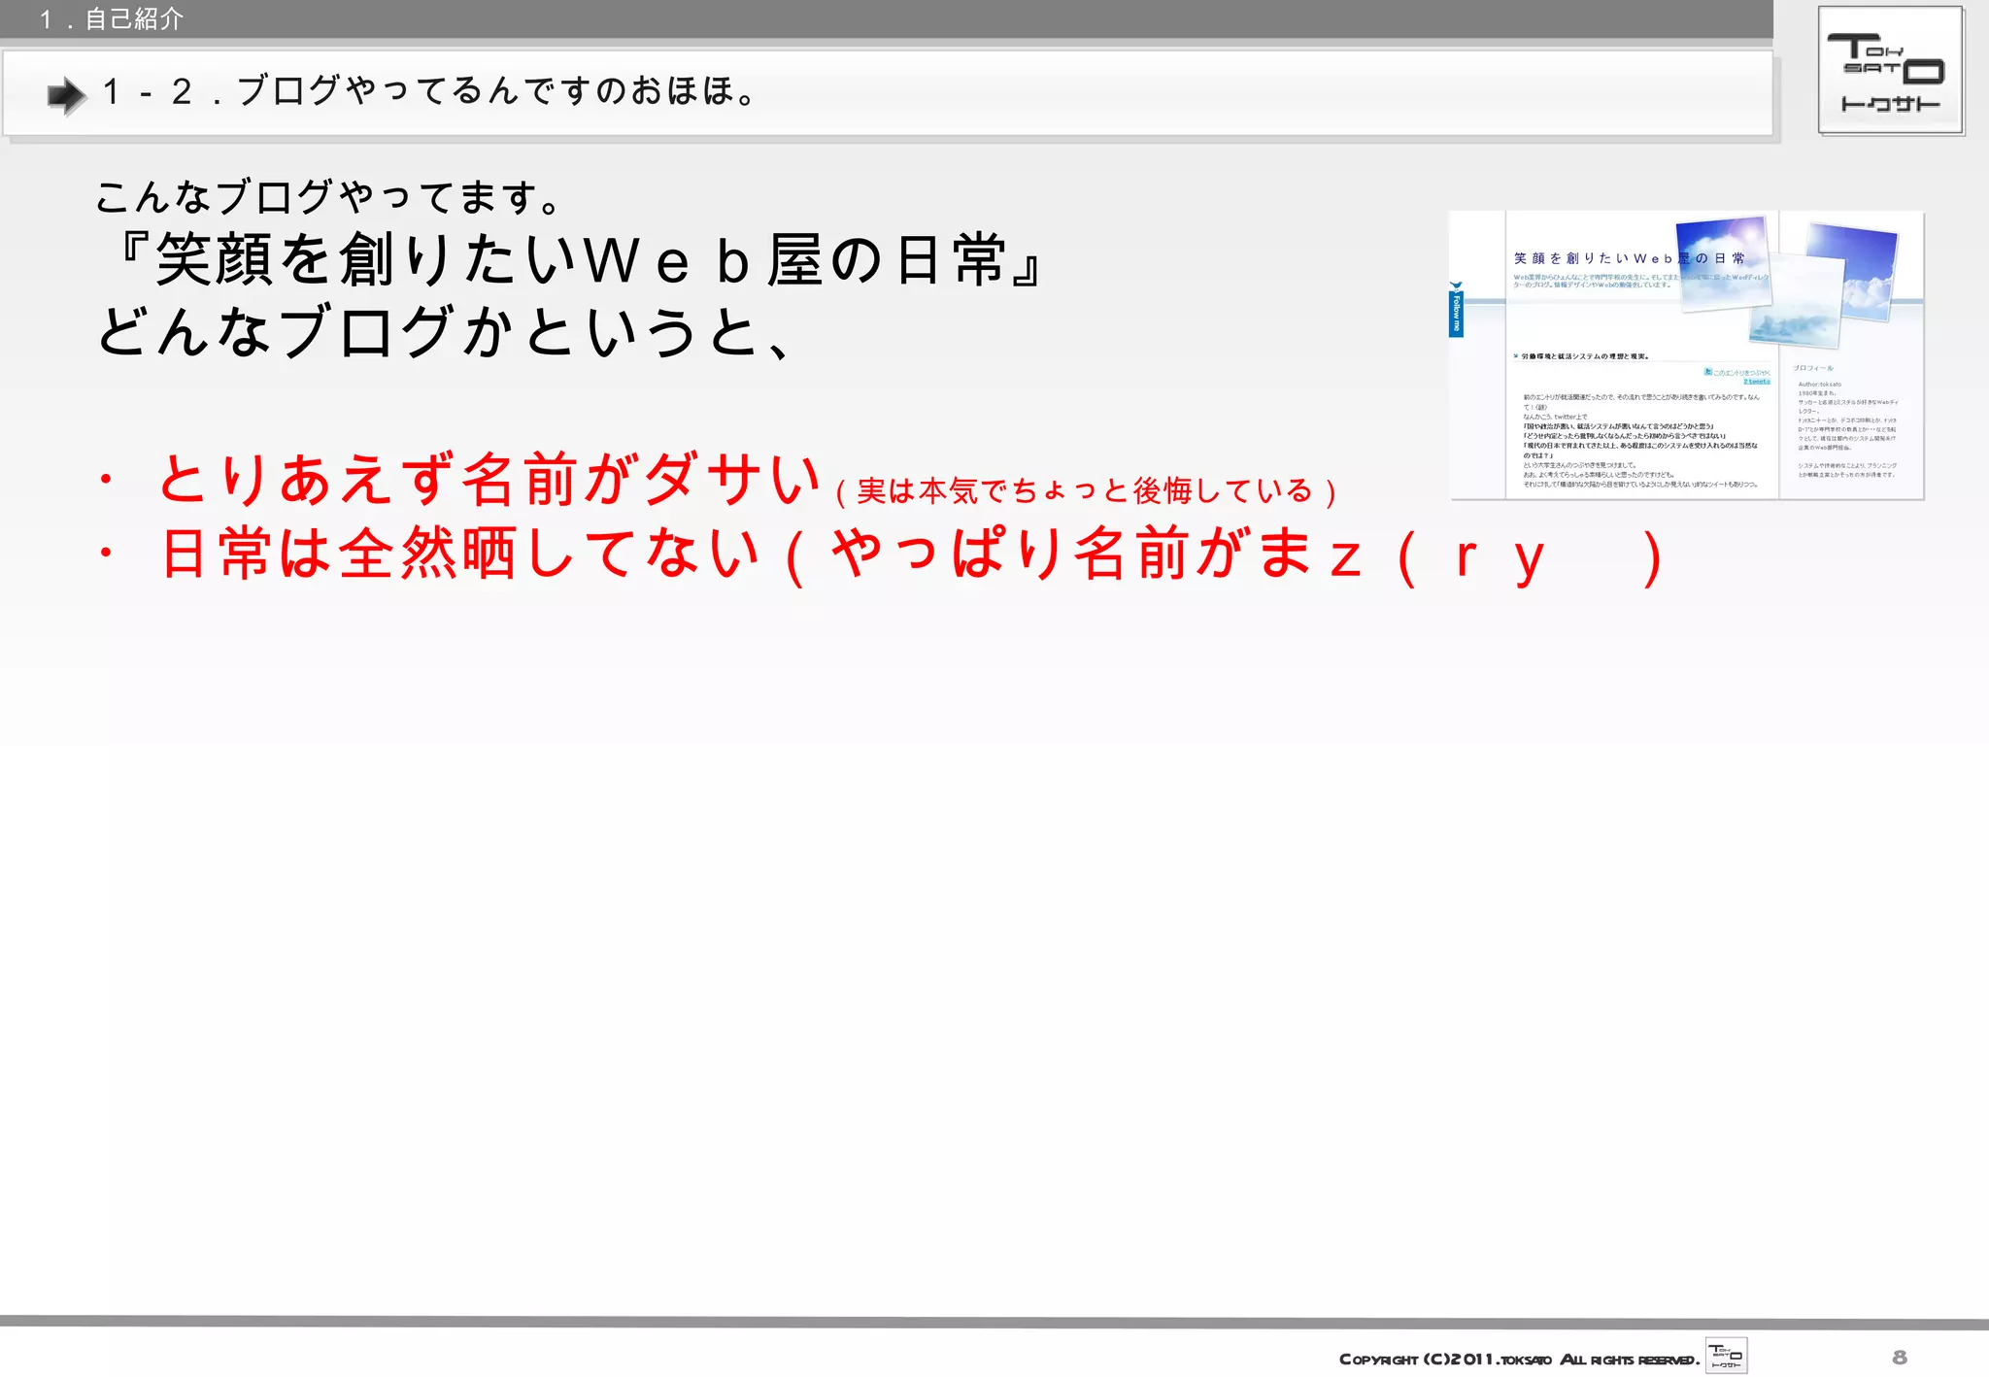Open the blog screenshot thumbnail
The image size is (1989, 1377).
pos(1686,355)
